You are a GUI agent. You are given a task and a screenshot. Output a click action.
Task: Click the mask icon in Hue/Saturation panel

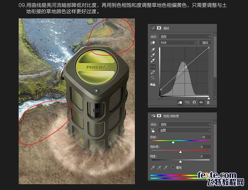point(159,116)
